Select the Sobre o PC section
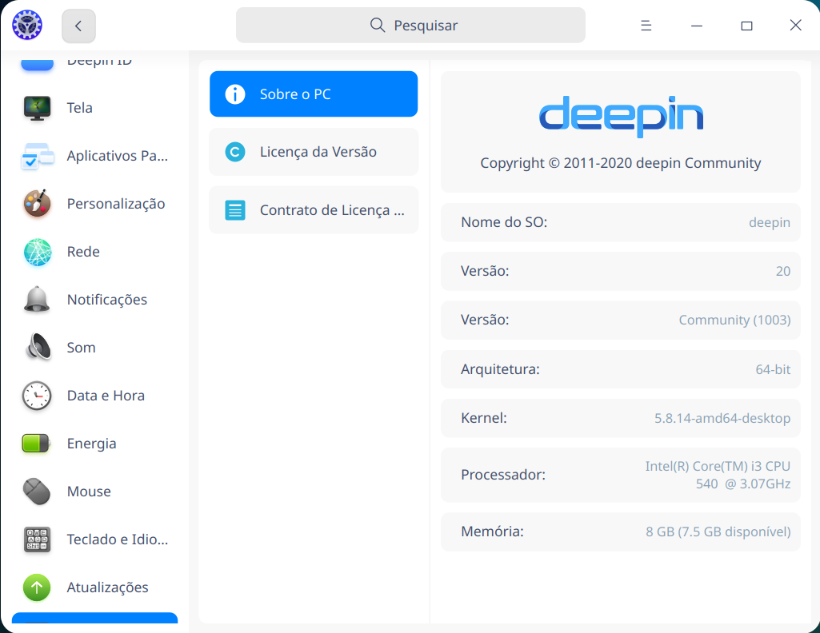The height and width of the screenshot is (633, 820). [313, 94]
